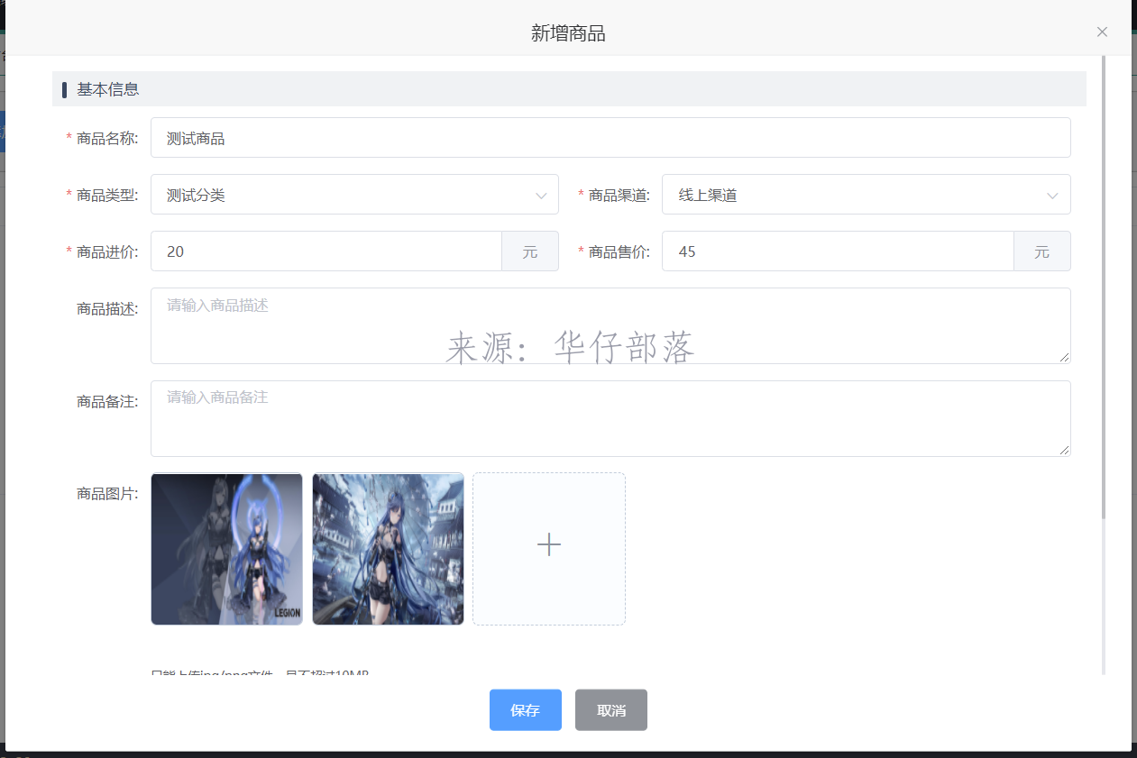Select the first product image with LEGION text
Viewport: 1137px width, 758px height.
226,549
